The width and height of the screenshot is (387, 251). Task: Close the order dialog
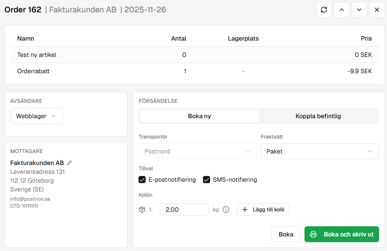[x=377, y=10]
